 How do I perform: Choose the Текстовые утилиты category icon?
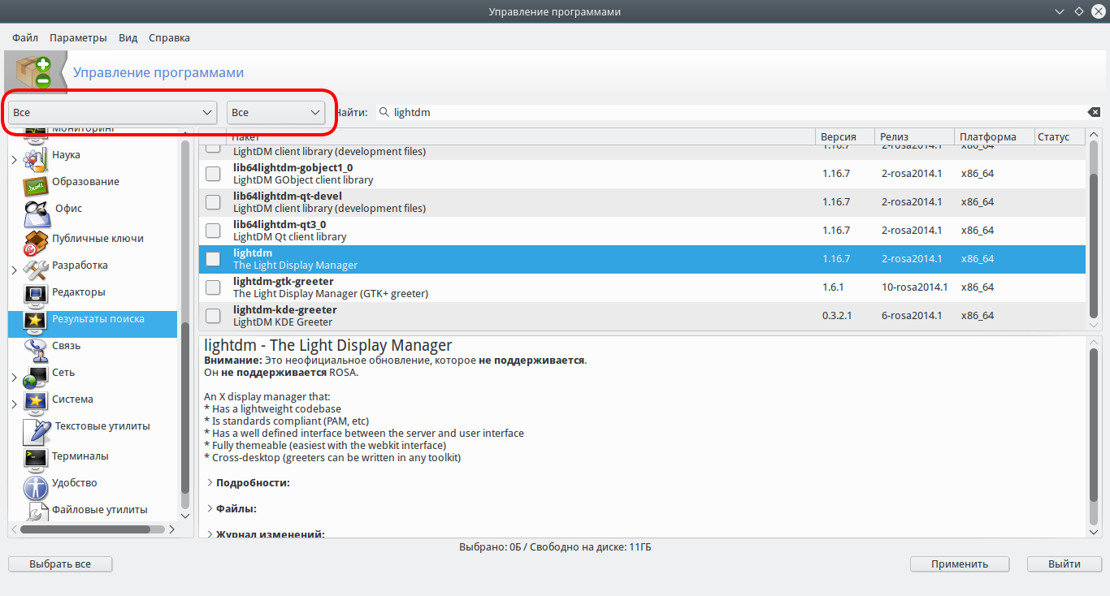(37, 430)
